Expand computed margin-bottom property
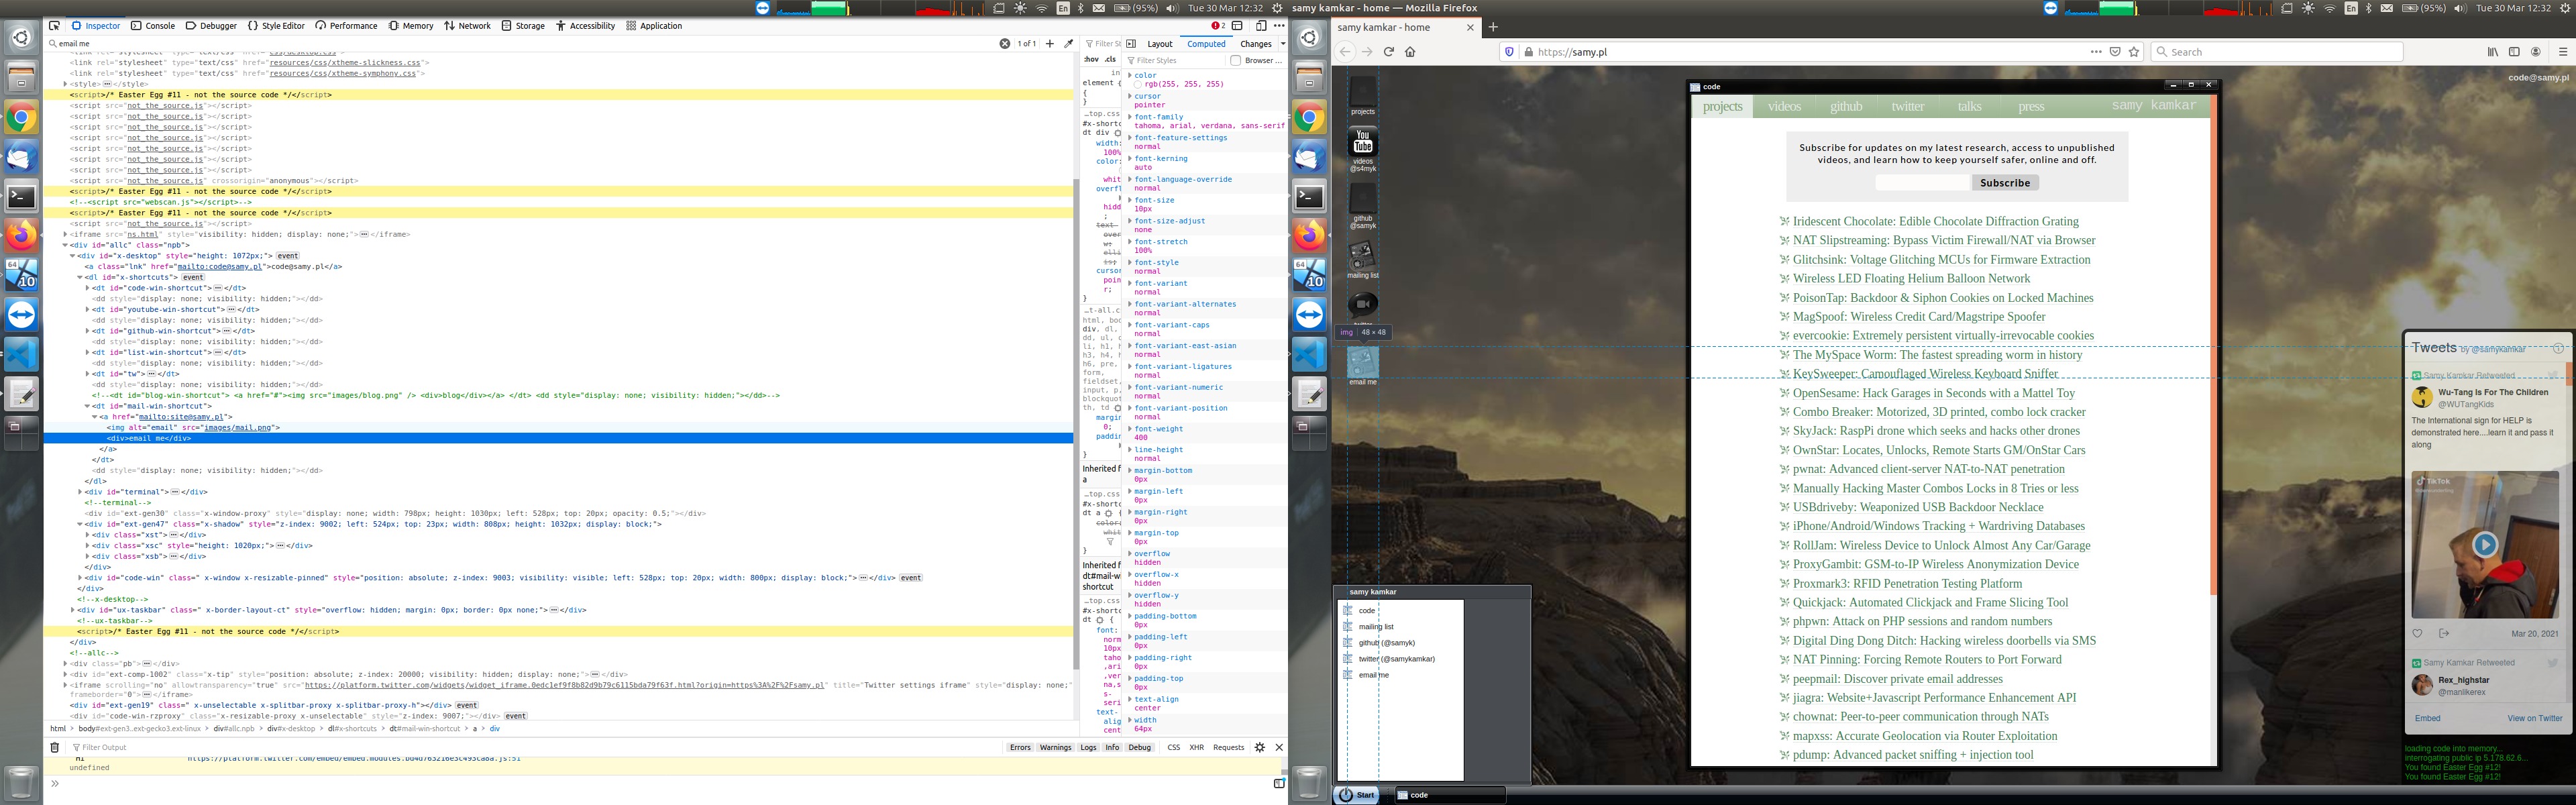 [x=1130, y=470]
